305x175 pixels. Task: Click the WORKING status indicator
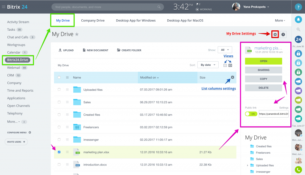click(x=204, y=9)
